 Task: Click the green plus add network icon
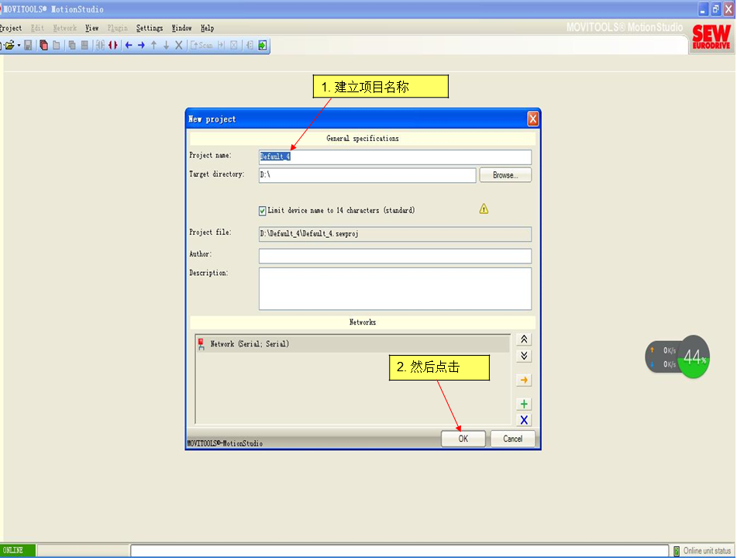[x=524, y=404]
